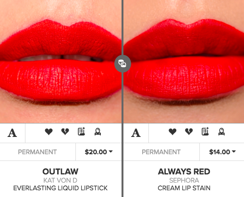The width and height of the screenshot is (244, 197).
Task: Open the OUTLAW product title link
Action: [x=61, y=172]
